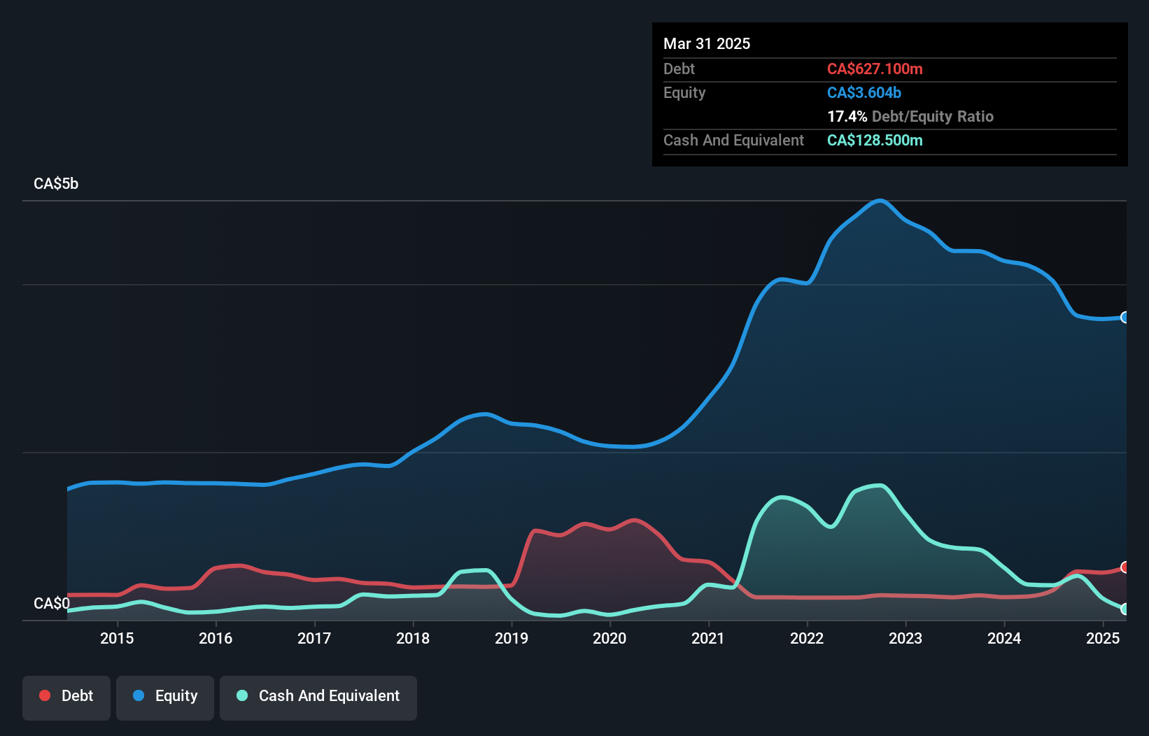
Task: Select the 2015 x-axis label
Action: pyautogui.click(x=117, y=638)
